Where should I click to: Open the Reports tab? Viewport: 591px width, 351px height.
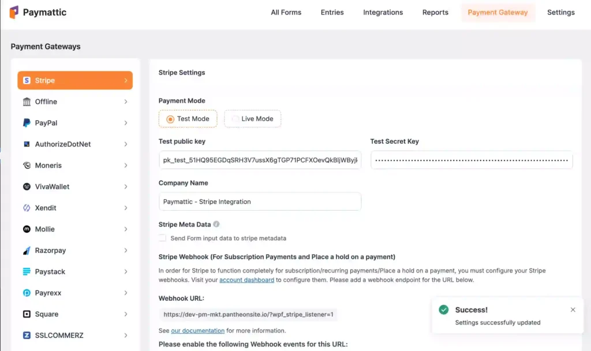click(435, 13)
